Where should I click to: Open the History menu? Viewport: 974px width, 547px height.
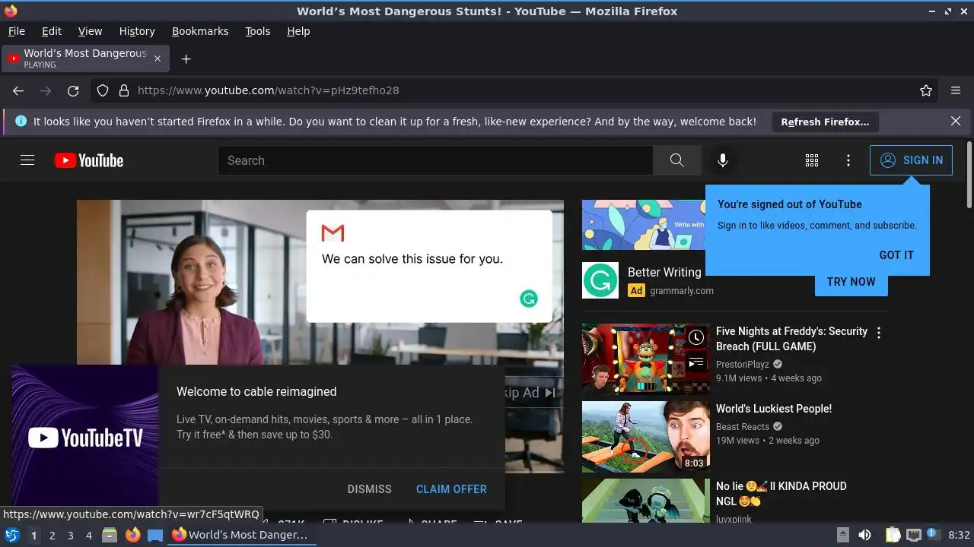[x=137, y=31]
